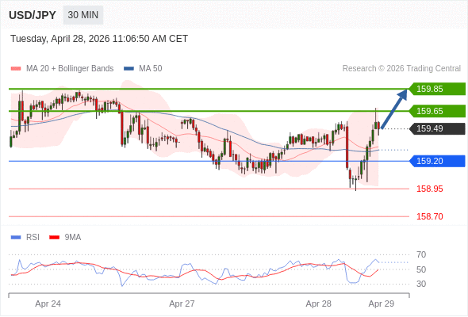Image resolution: width=468 pixels, height=317 pixels.
Task: Select the 159.20 blue pivot label
Action: click(x=437, y=161)
